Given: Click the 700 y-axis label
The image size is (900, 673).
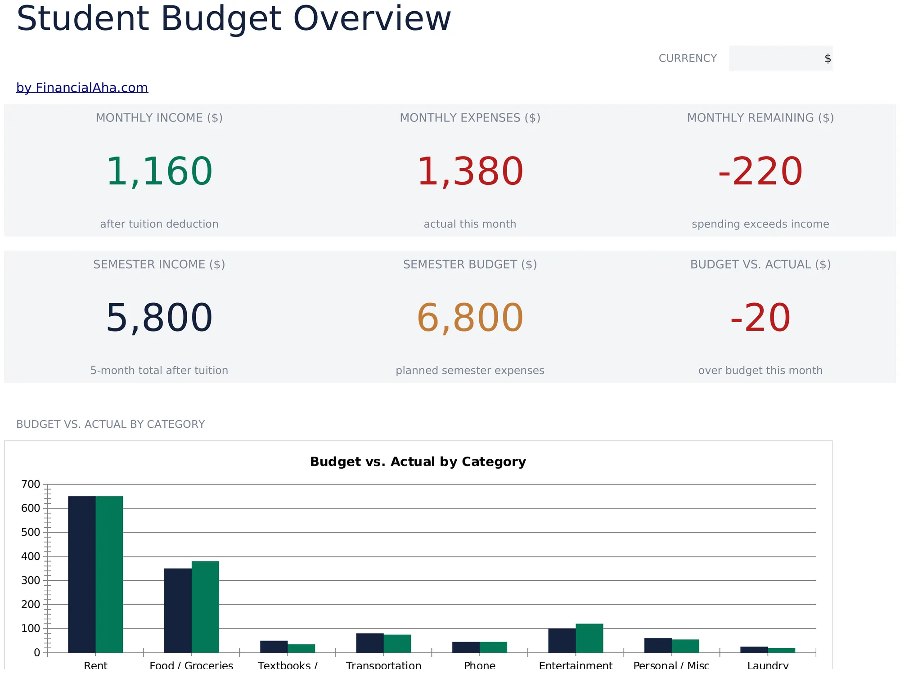Looking at the screenshot, I should click(31, 485).
